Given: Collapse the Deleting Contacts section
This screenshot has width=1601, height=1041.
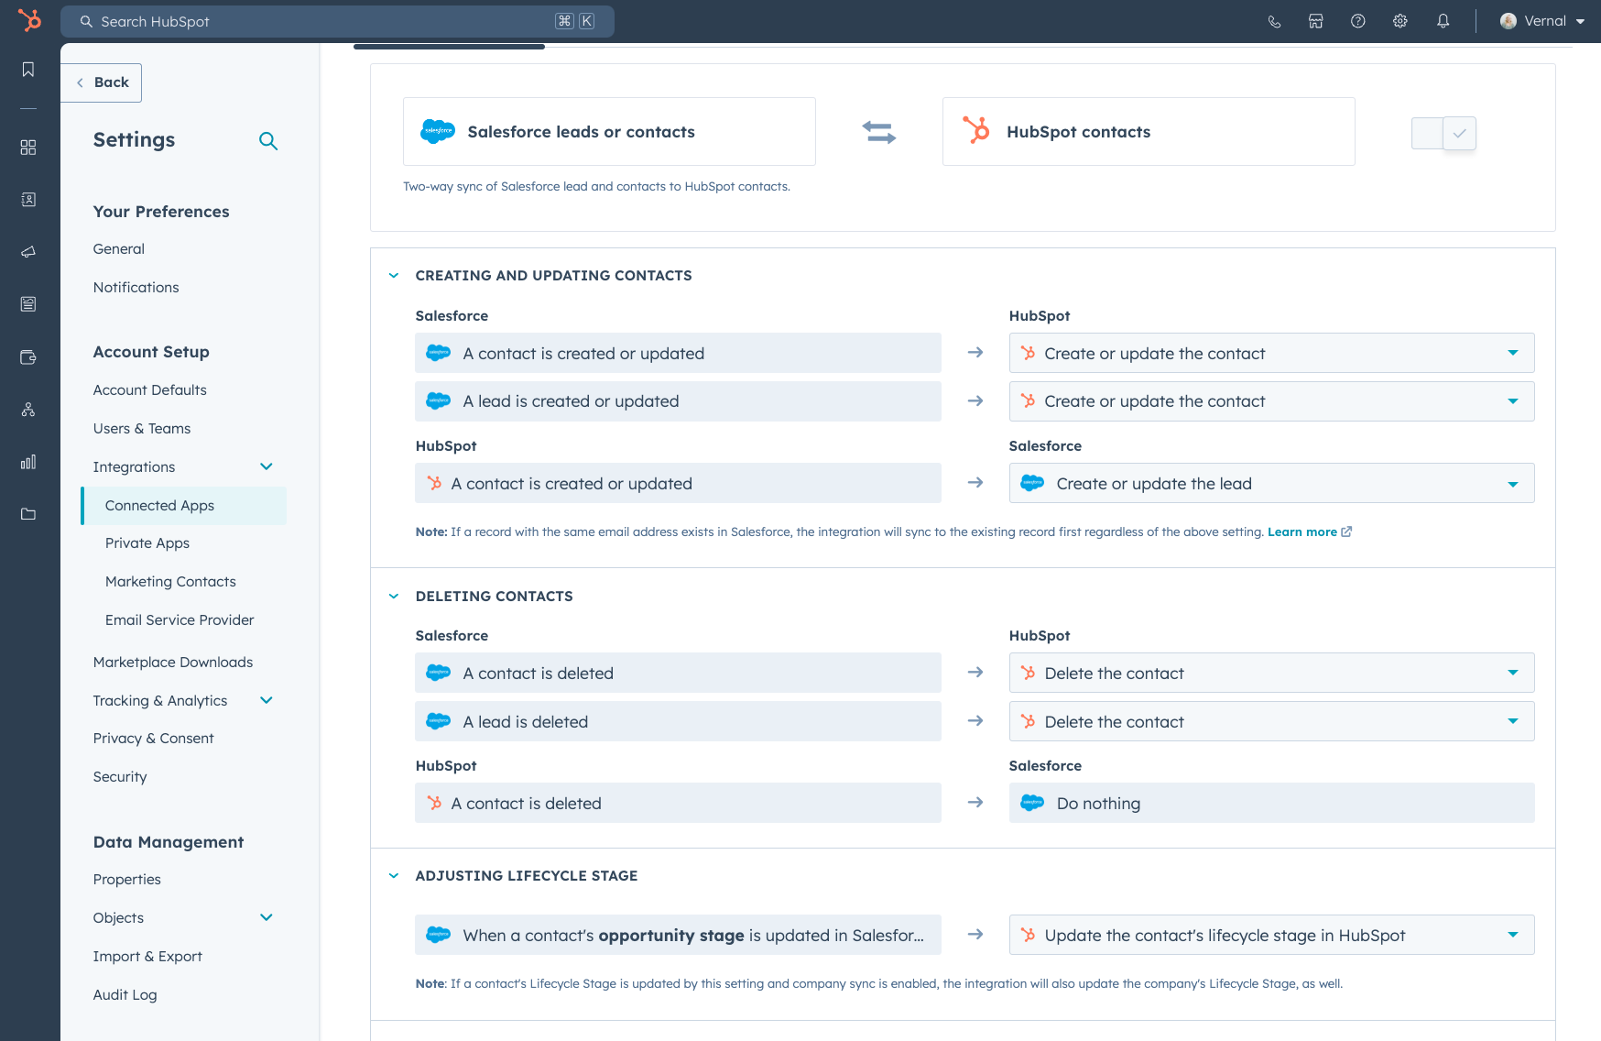Looking at the screenshot, I should (394, 597).
